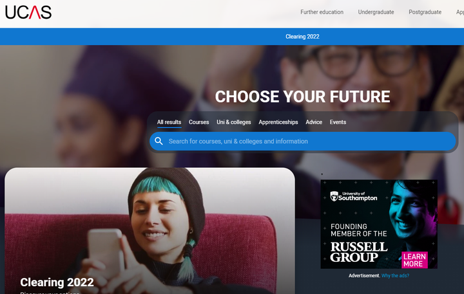Focus the courses and colleges search field
Viewport: 464px width, 294px height.
(302, 142)
